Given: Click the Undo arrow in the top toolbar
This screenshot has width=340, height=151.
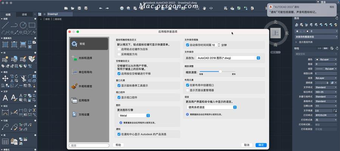Looking at the screenshot, I should point(101,8).
